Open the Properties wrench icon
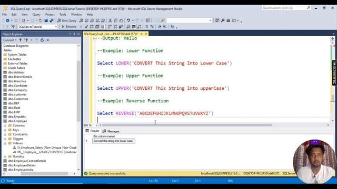This screenshot has height=189, width=337. (223, 20)
